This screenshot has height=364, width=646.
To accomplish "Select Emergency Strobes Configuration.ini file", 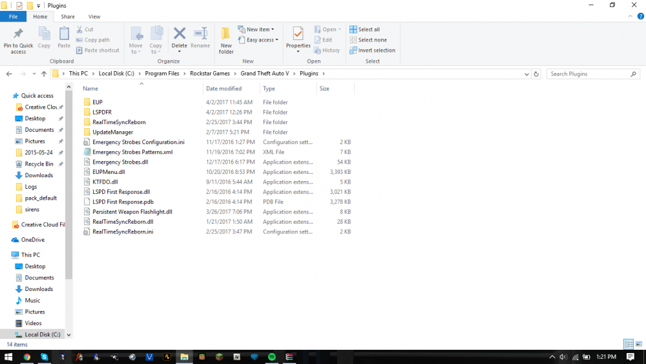I will [138, 142].
